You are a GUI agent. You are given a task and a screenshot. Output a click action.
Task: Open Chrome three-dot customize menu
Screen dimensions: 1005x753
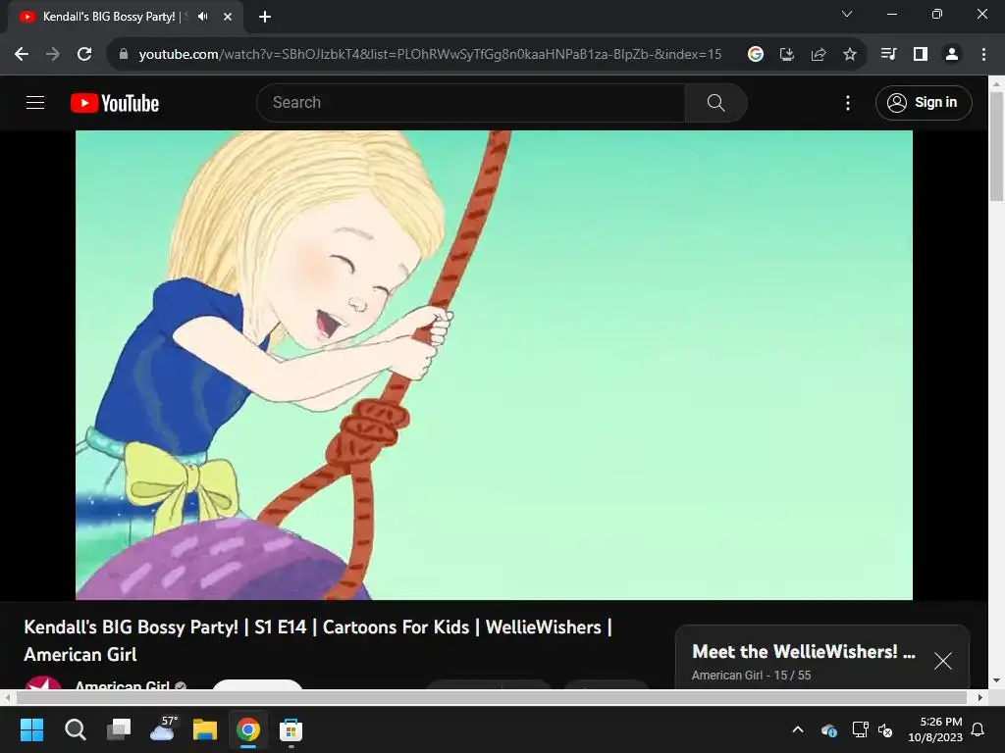coord(983,55)
